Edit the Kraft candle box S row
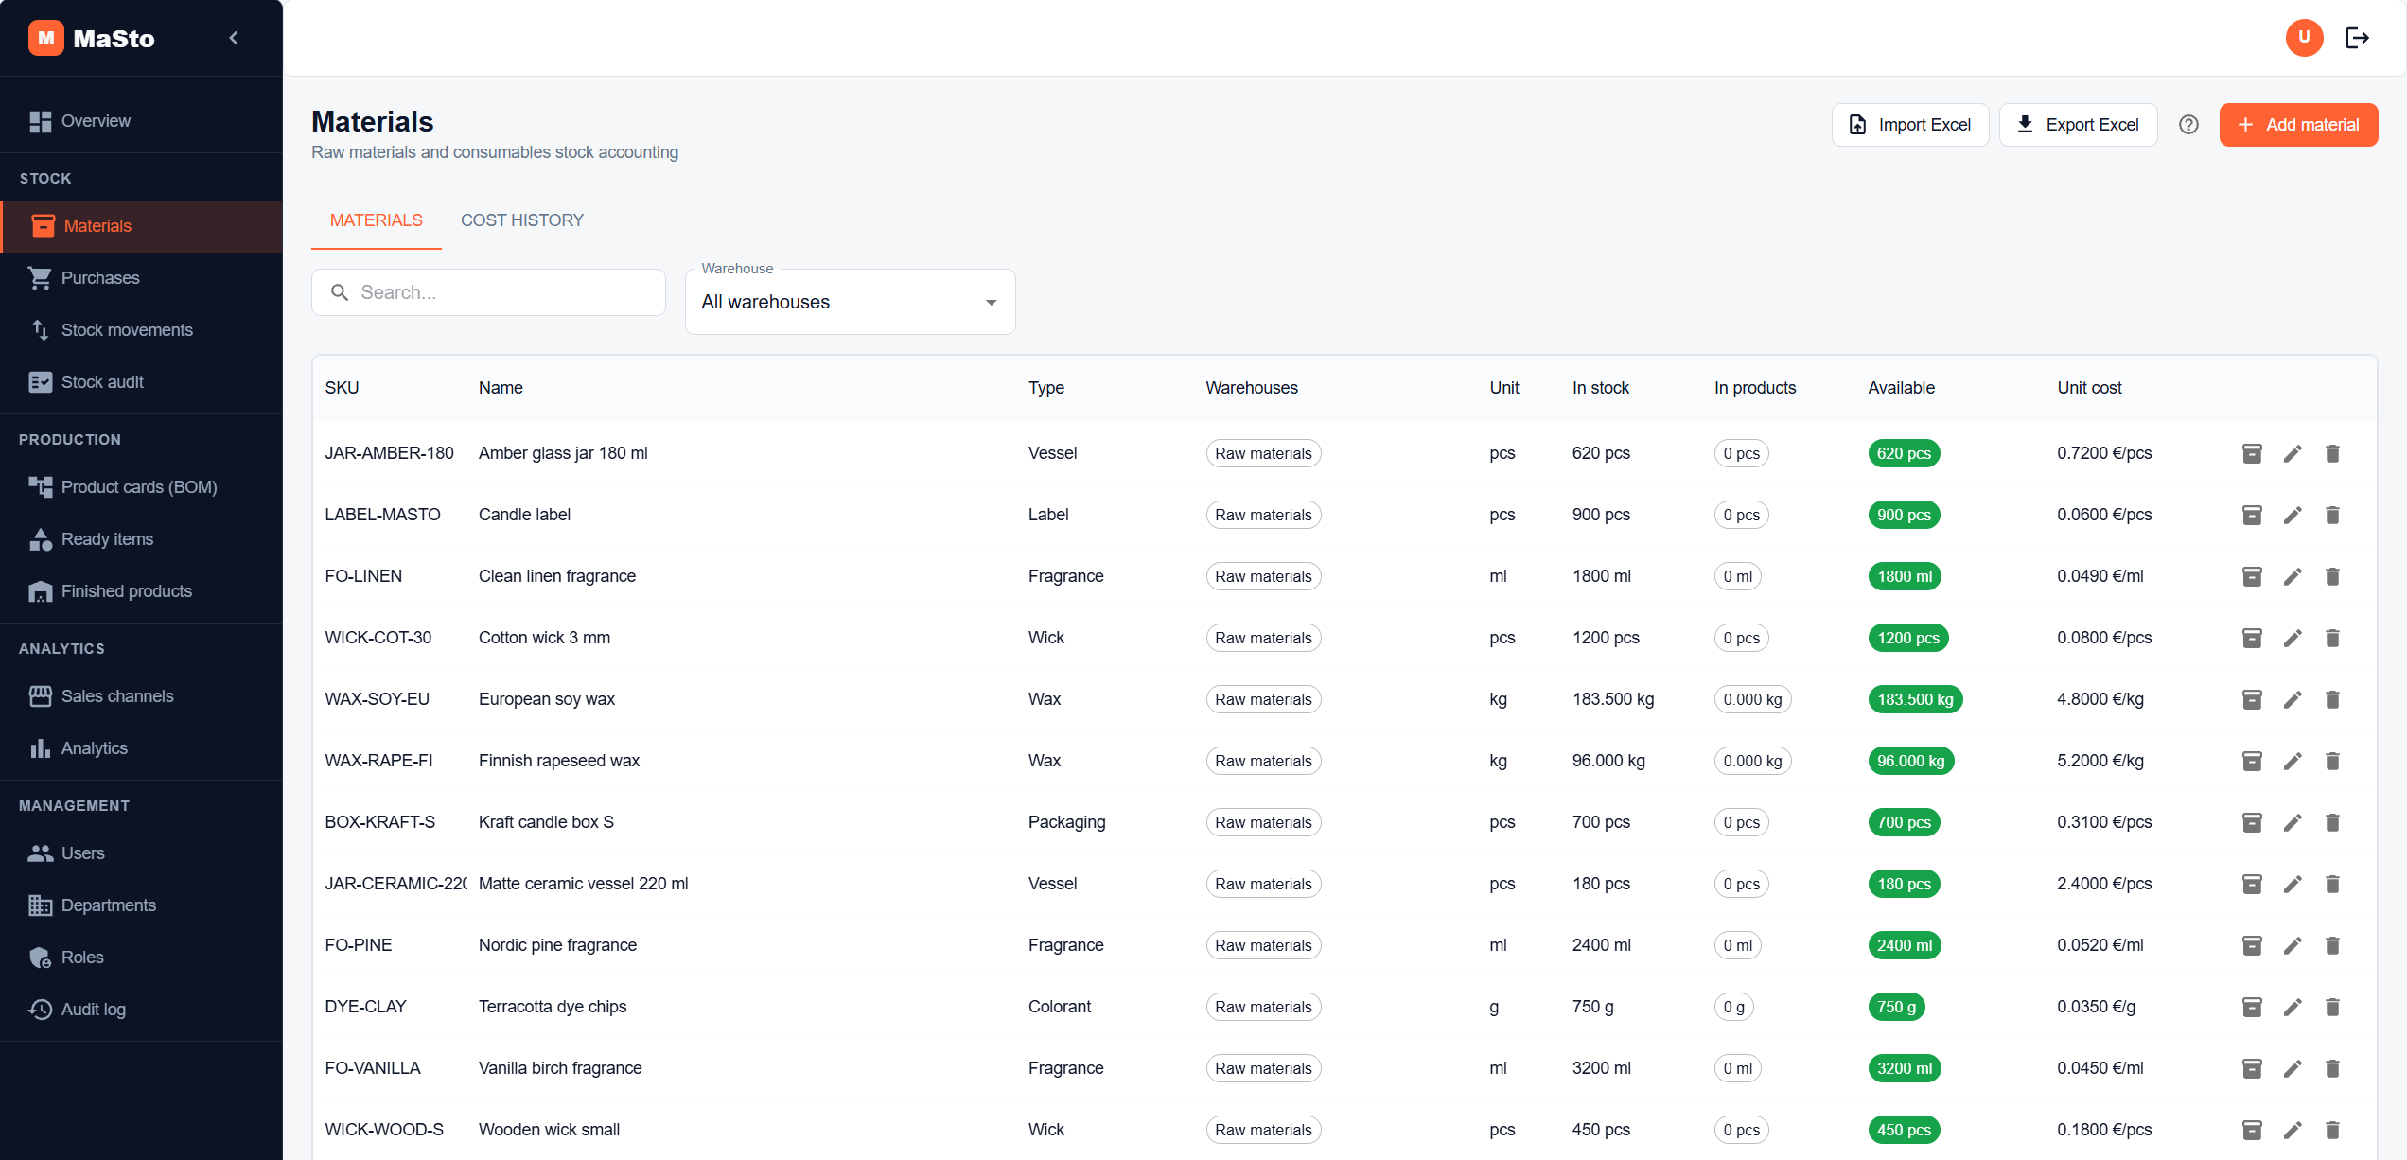This screenshot has height=1160, width=2407. 2292,822
